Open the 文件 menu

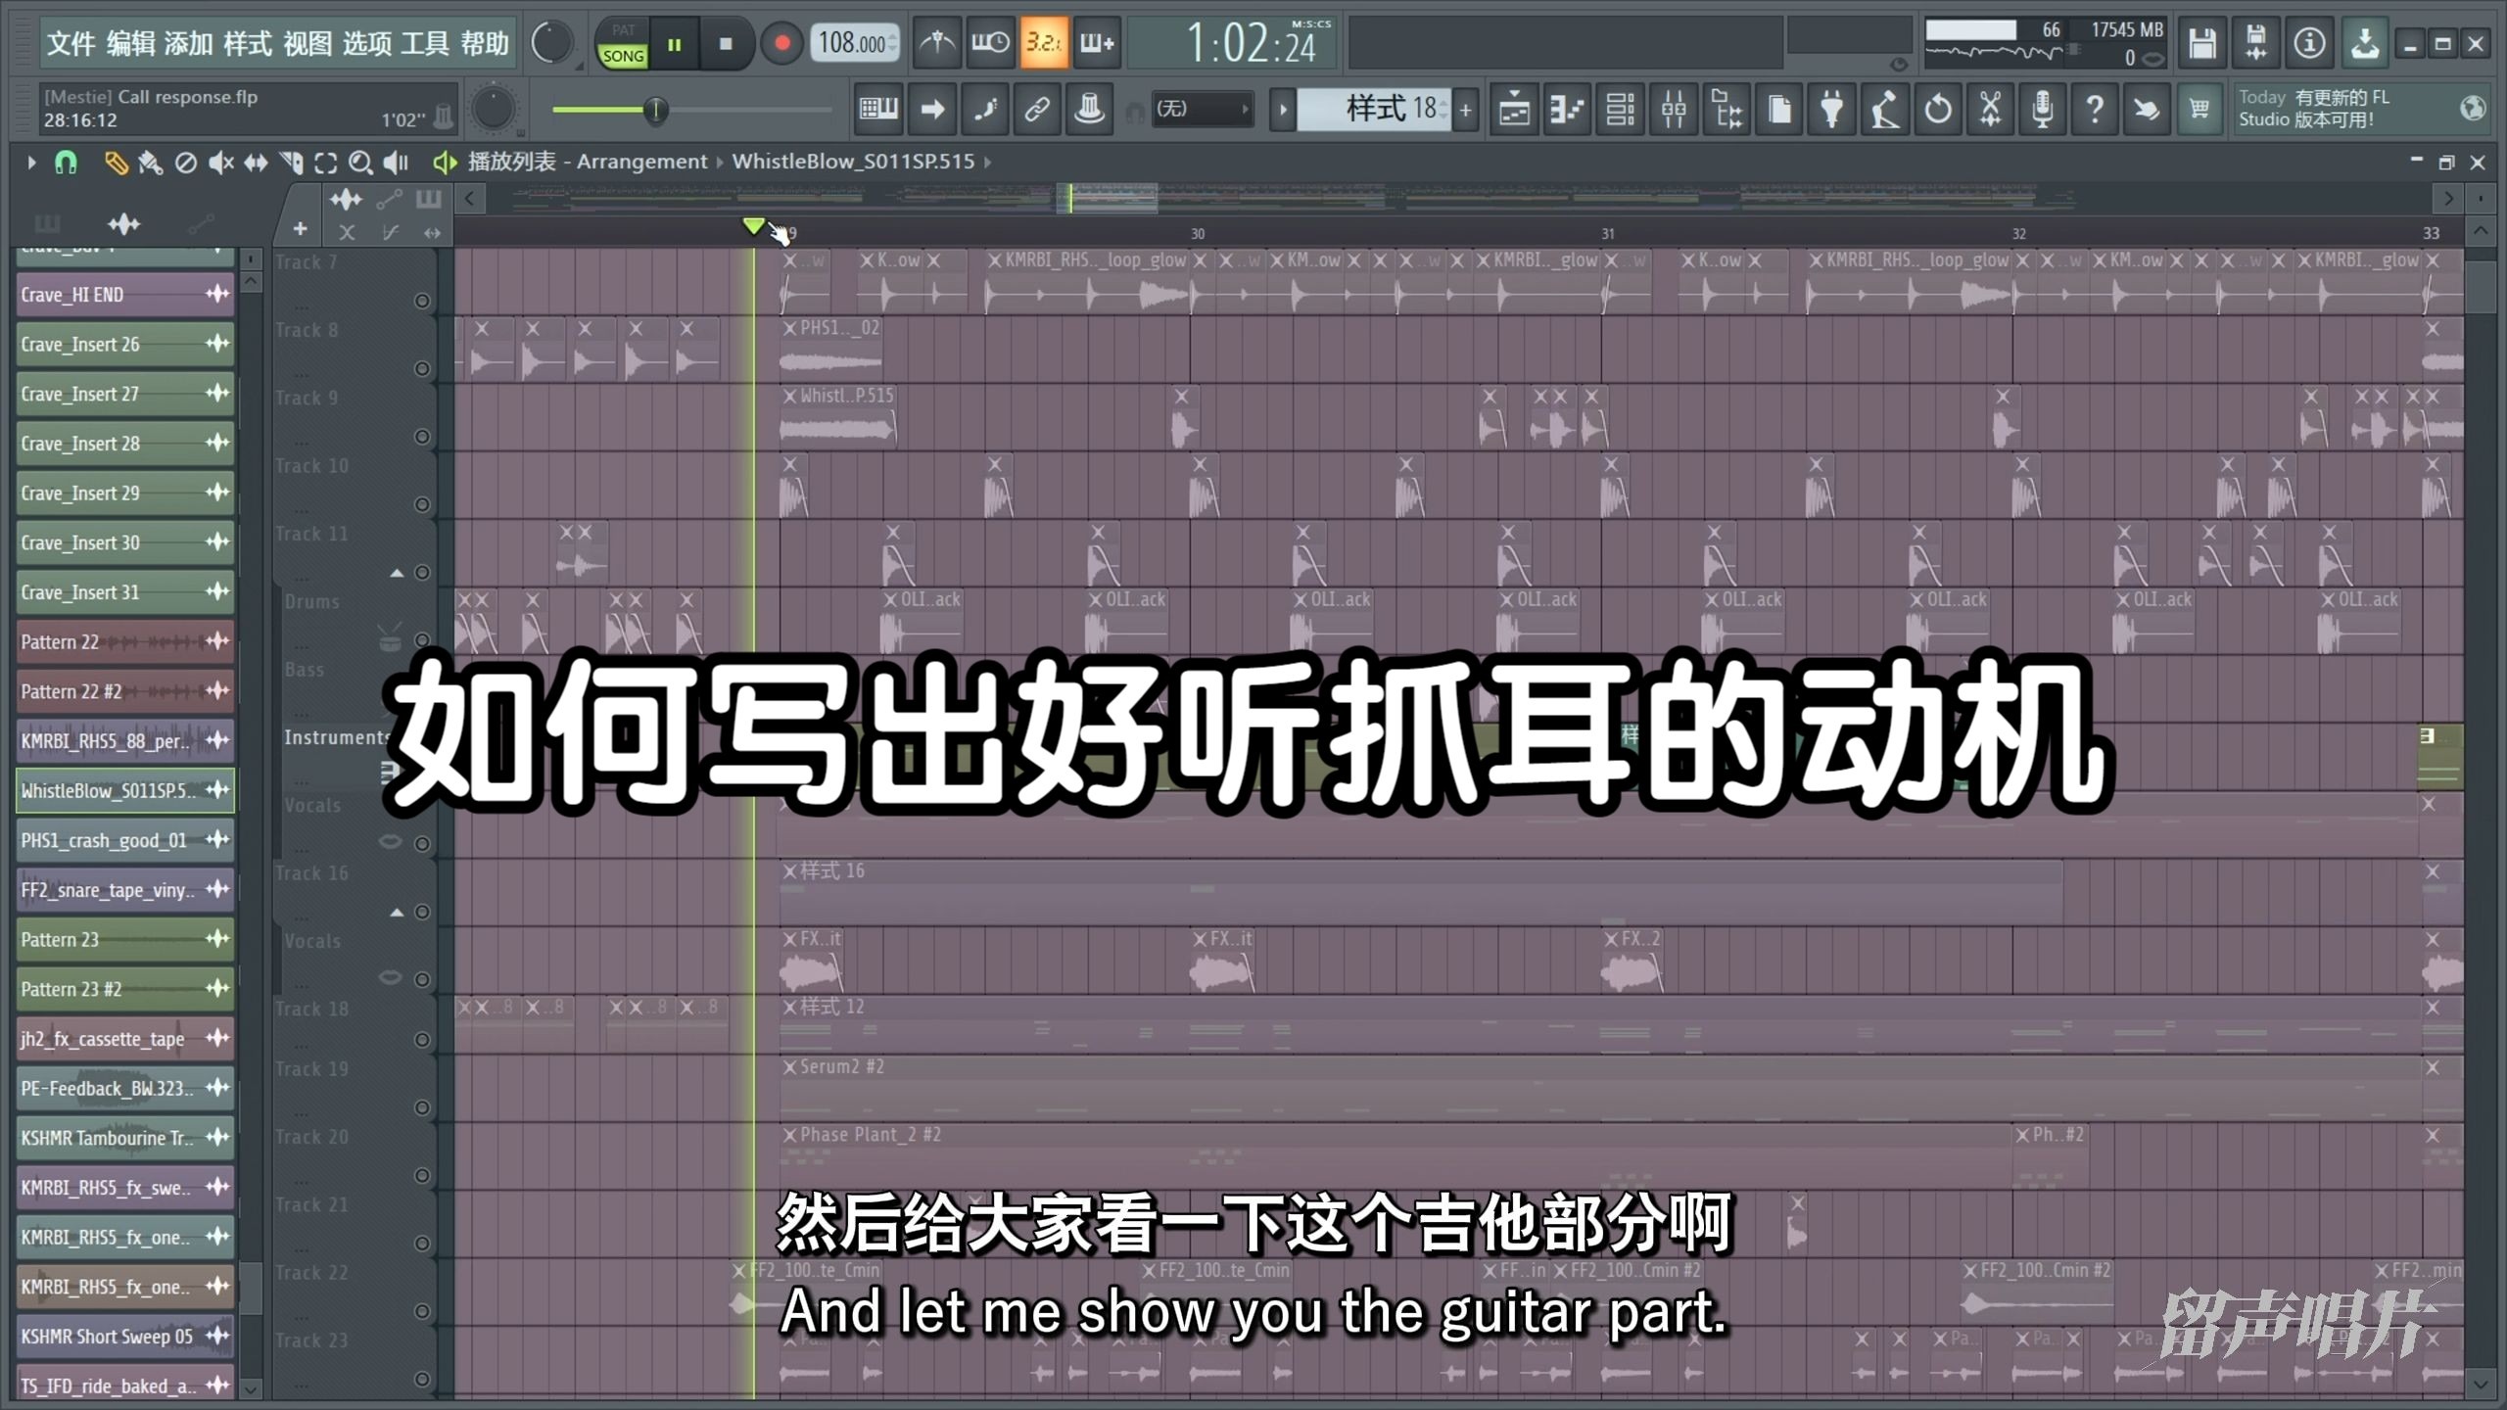pyautogui.click(x=72, y=44)
